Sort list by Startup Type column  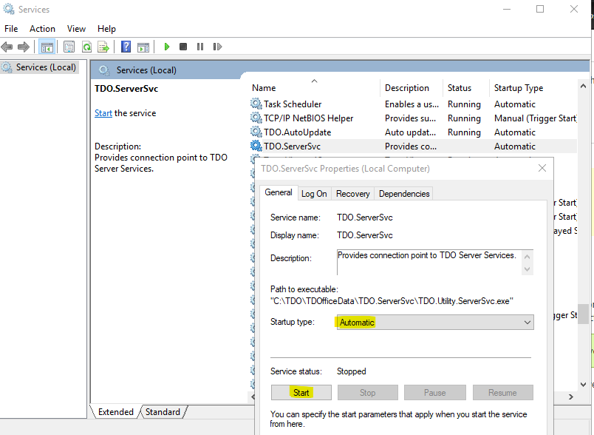tap(518, 87)
